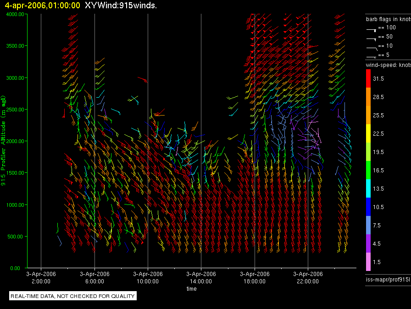Screen dimensions: 411x309
Task: Click the 2500.00 altitude axis label
Action: pos(15,110)
